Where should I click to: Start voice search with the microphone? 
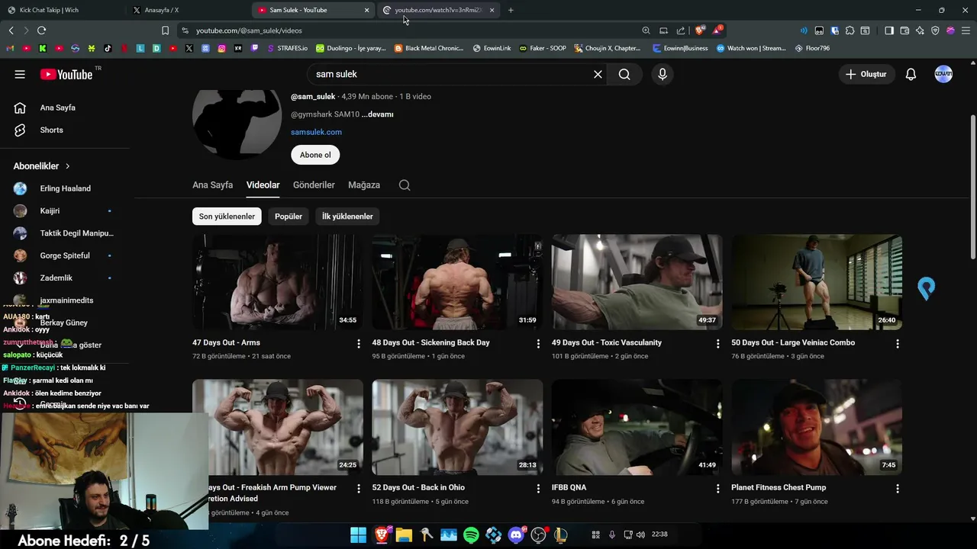(663, 74)
